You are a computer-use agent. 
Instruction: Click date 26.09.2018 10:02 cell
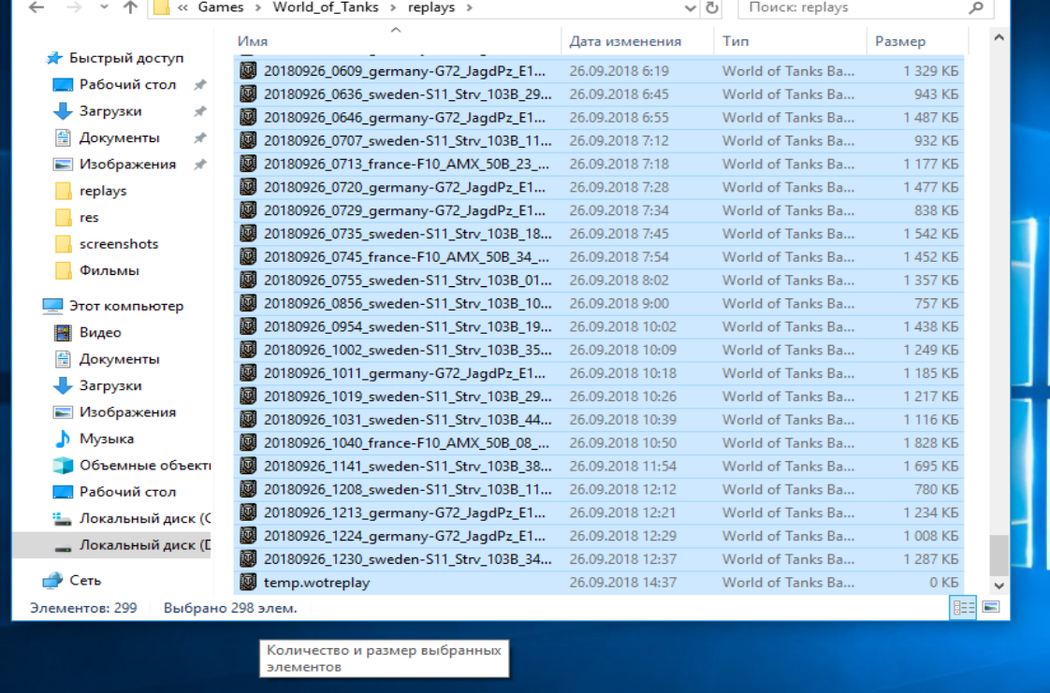[622, 327]
